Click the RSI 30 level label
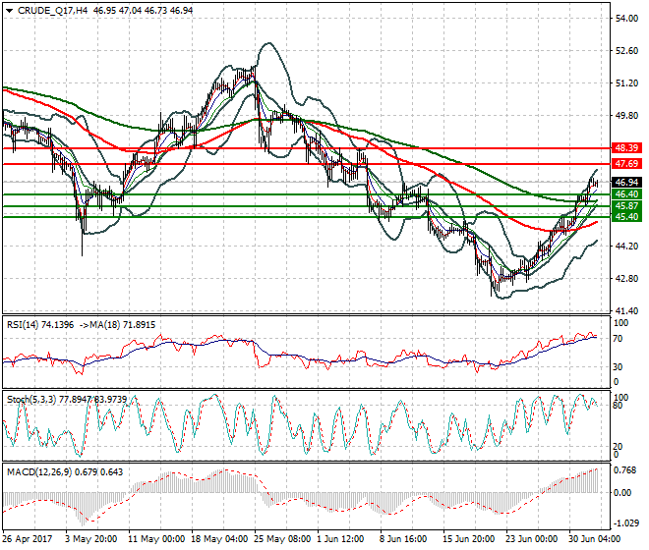 coord(618,366)
